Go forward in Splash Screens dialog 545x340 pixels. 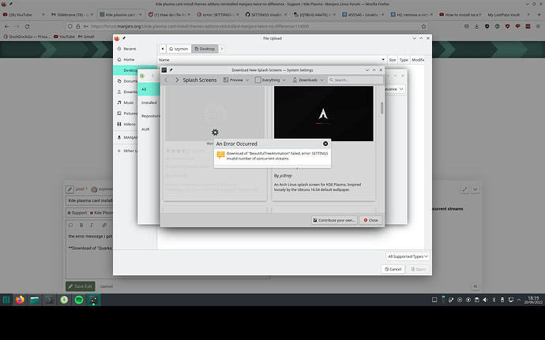pyautogui.click(x=177, y=80)
